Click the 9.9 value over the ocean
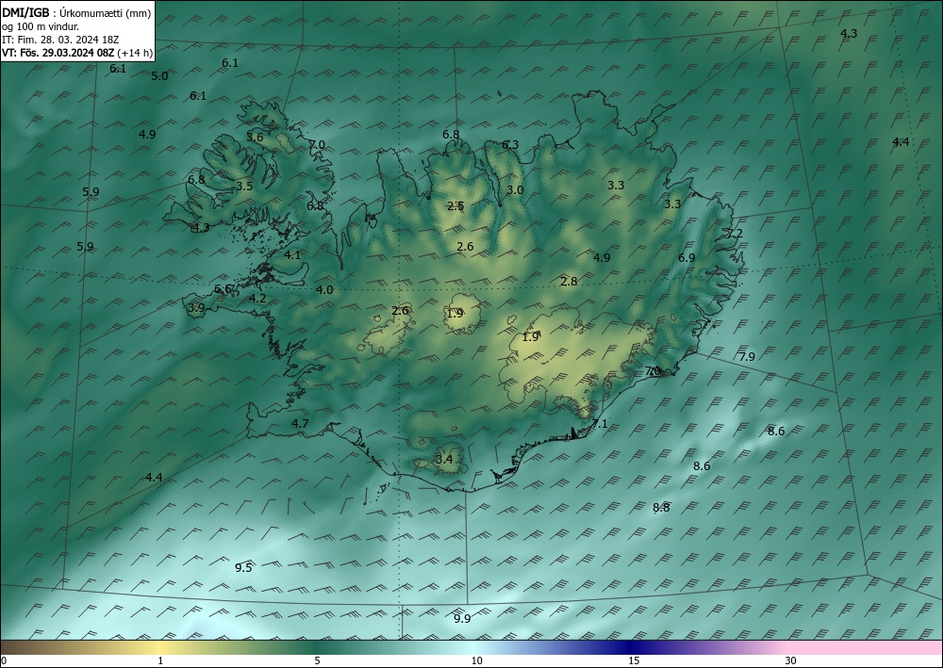This screenshot has height=668, width=943. pyautogui.click(x=462, y=619)
